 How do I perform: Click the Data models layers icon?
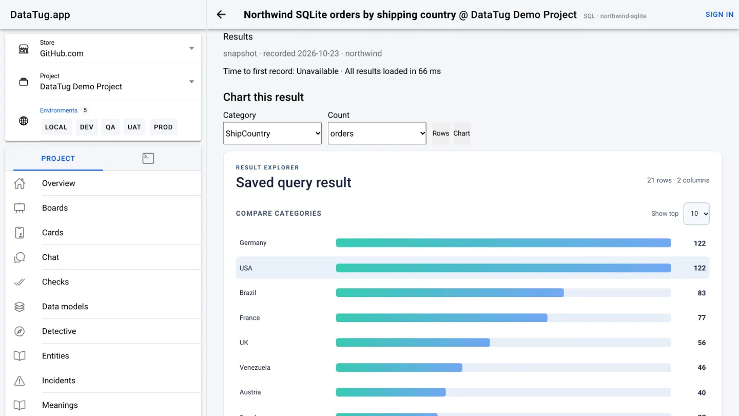tap(20, 307)
